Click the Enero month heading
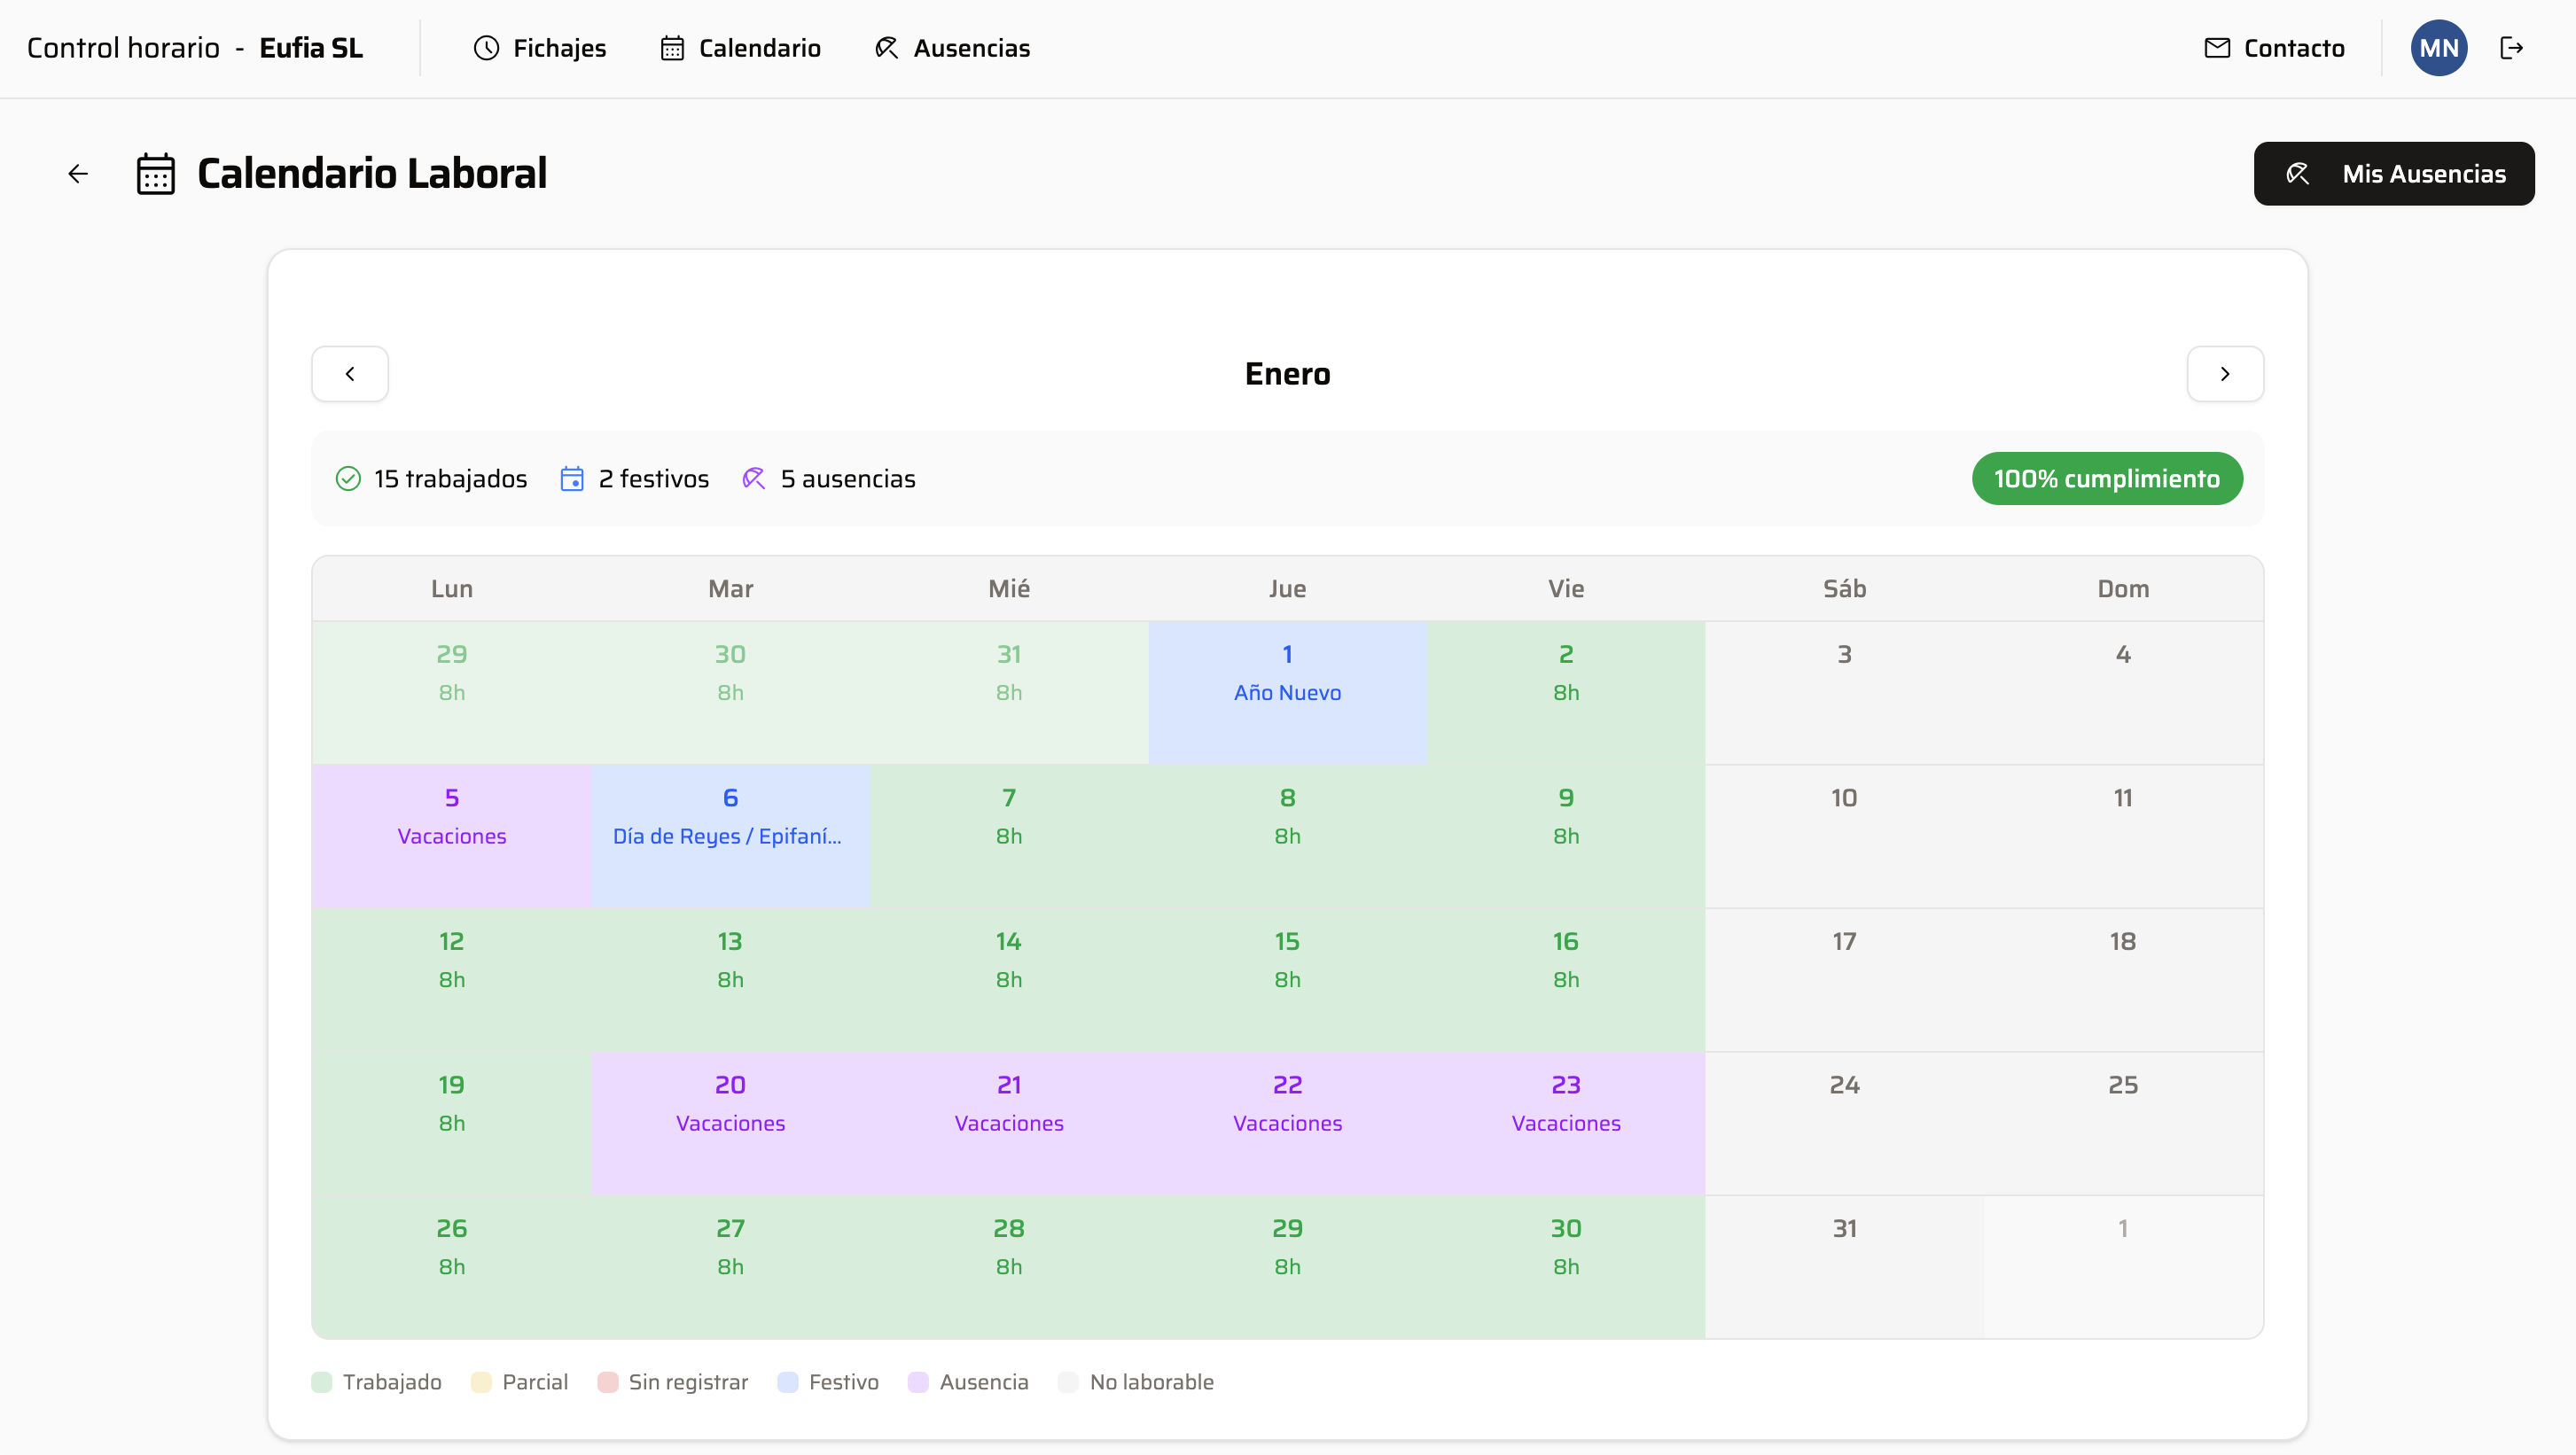Image resolution: width=2576 pixels, height=1455 pixels. click(x=1287, y=374)
